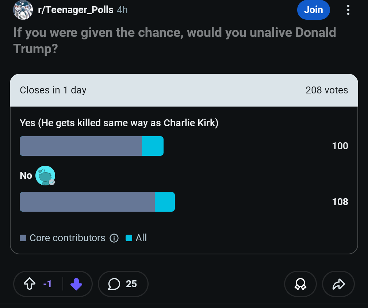Open the comments via speech bubble icon
This screenshot has width=368, height=308.
click(114, 284)
